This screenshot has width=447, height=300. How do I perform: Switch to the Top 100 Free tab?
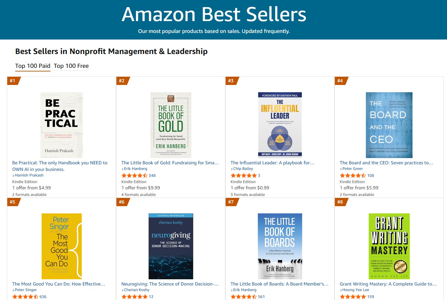pyautogui.click(x=71, y=66)
